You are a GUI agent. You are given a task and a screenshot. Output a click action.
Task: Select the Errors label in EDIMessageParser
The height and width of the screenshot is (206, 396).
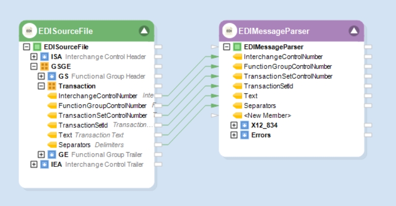tap(261, 135)
